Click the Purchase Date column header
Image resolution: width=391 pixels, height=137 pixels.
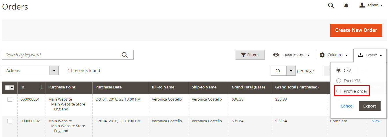[109, 87]
